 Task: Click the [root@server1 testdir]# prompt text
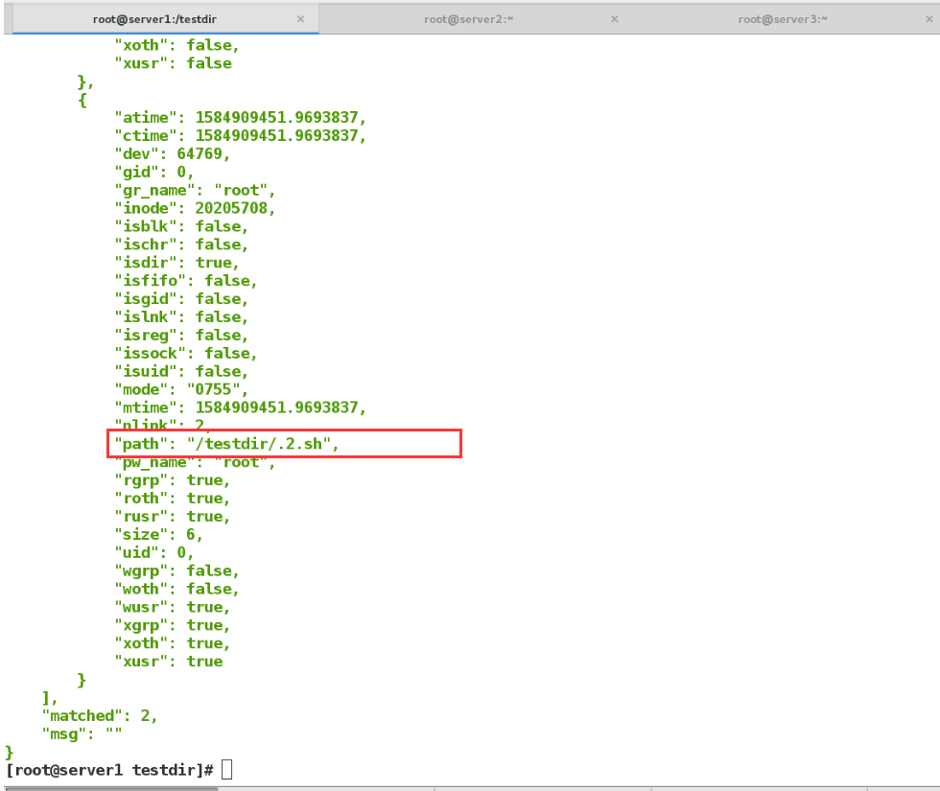[109, 770]
